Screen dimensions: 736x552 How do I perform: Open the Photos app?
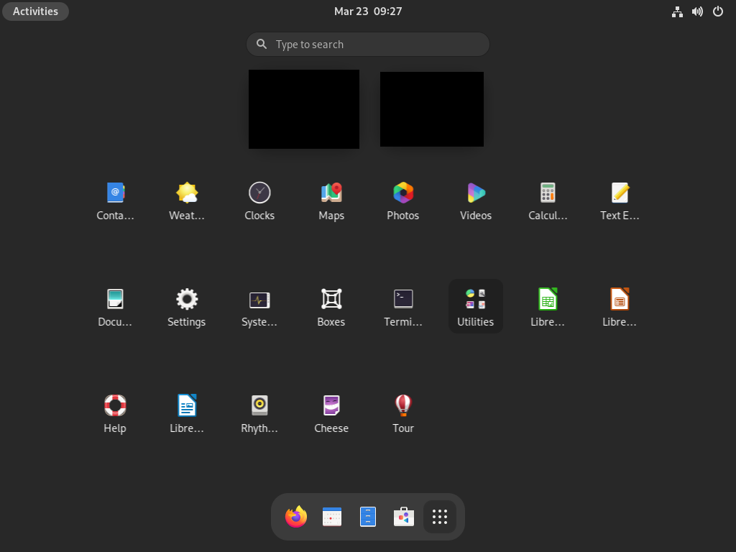click(x=403, y=201)
